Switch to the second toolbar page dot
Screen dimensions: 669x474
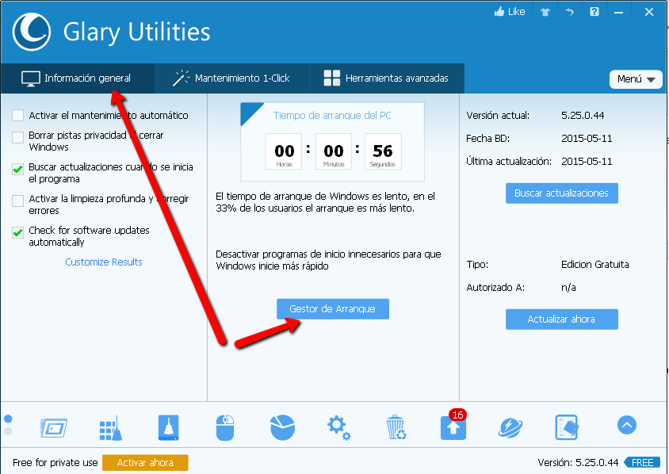(8, 432)
